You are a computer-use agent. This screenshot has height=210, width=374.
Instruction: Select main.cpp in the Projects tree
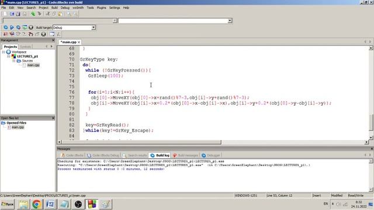click(33, 65)
